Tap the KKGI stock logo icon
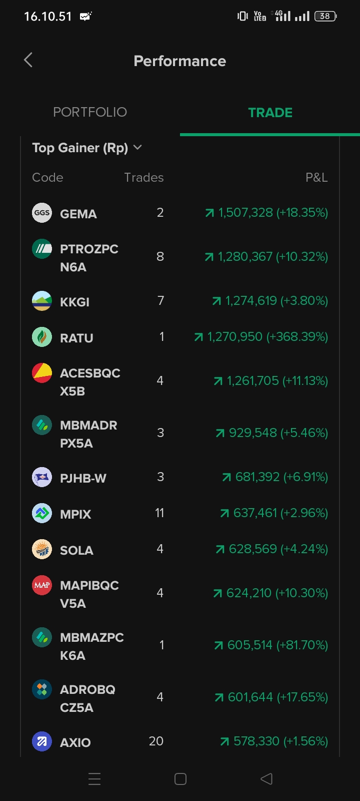This screenshot has width=360, height=801. tap(42, 301)
